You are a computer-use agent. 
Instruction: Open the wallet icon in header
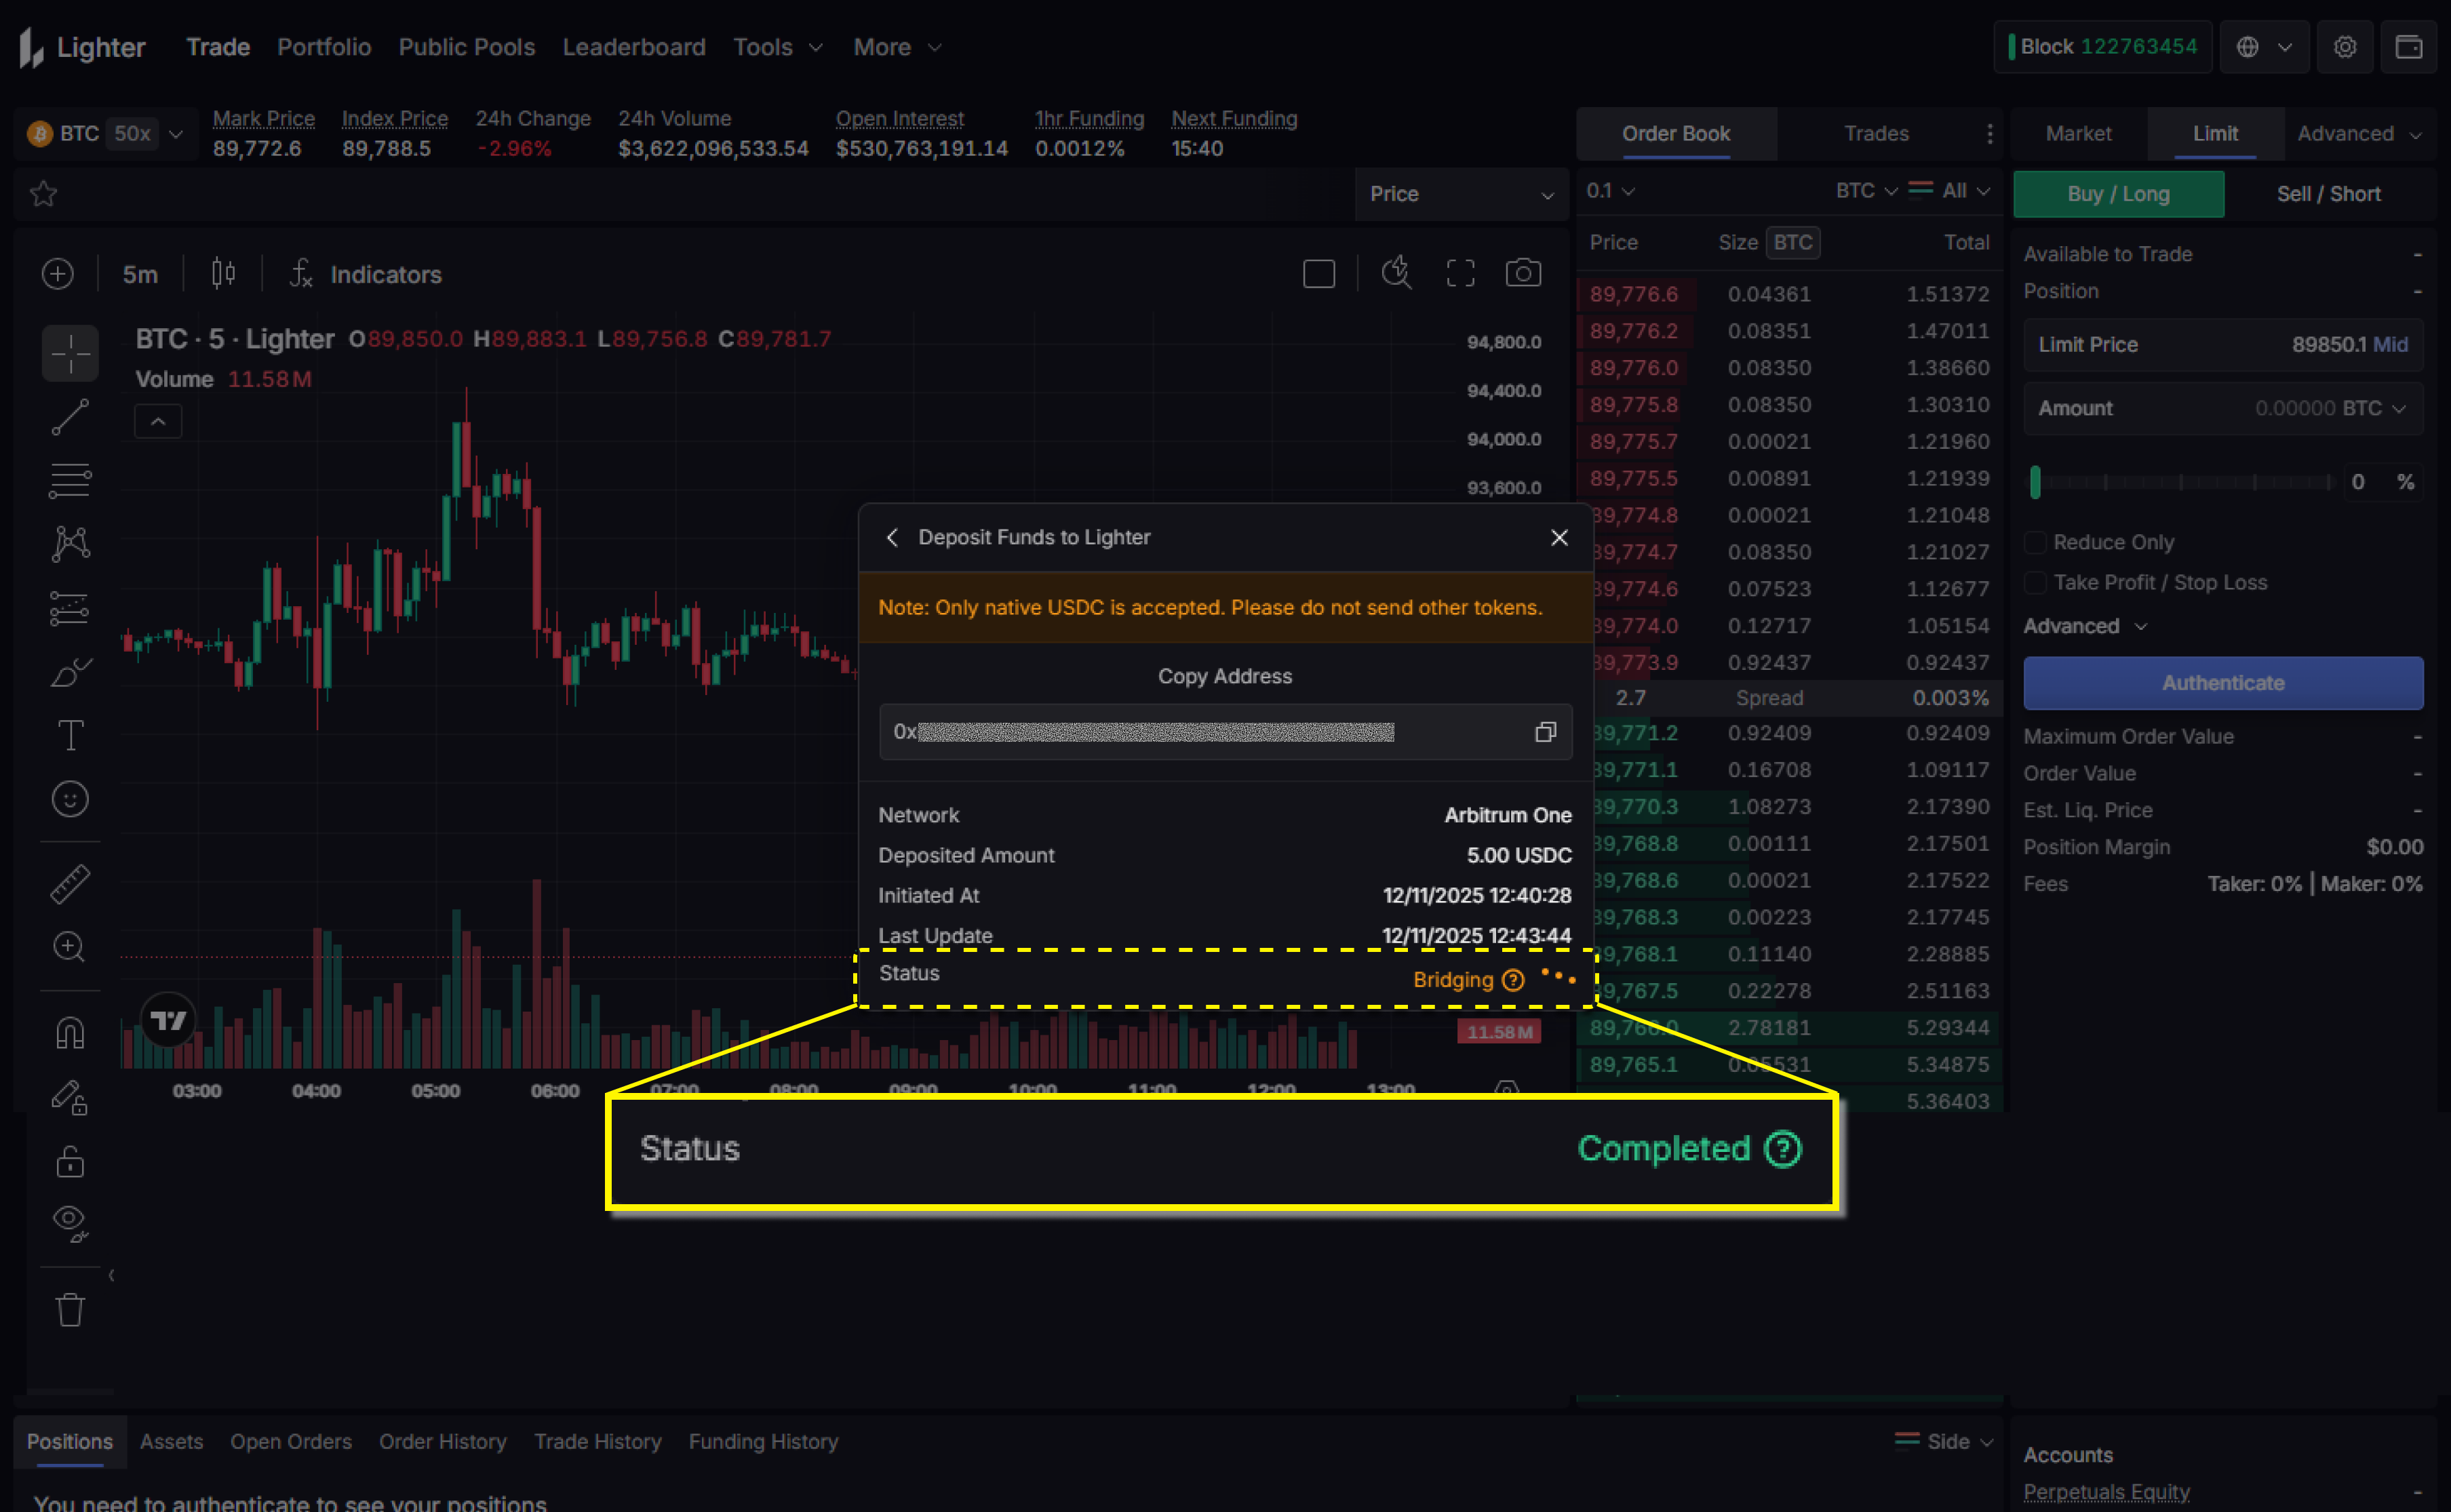point(2408,47)
